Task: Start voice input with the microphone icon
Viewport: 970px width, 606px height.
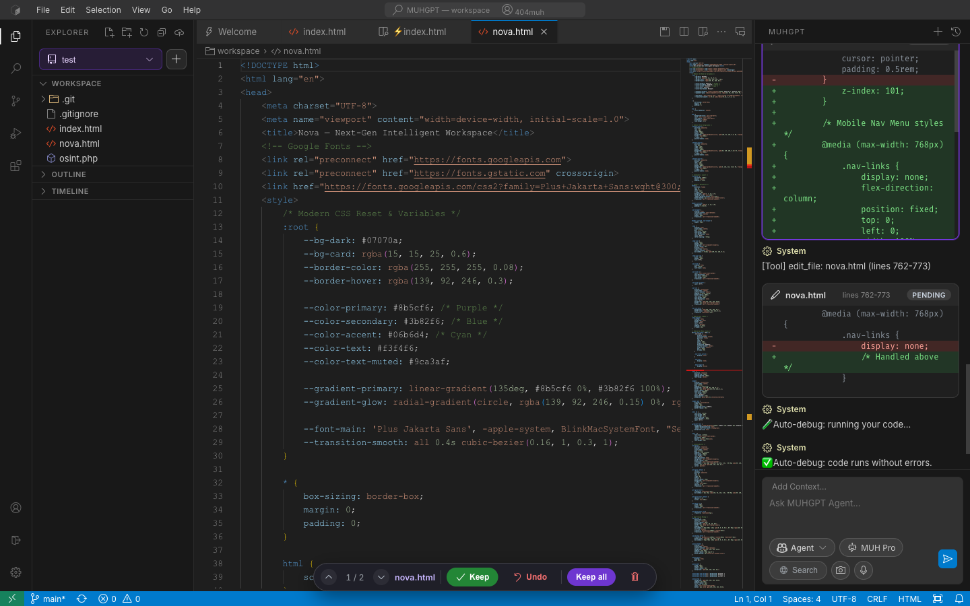Action: [864, 570]
